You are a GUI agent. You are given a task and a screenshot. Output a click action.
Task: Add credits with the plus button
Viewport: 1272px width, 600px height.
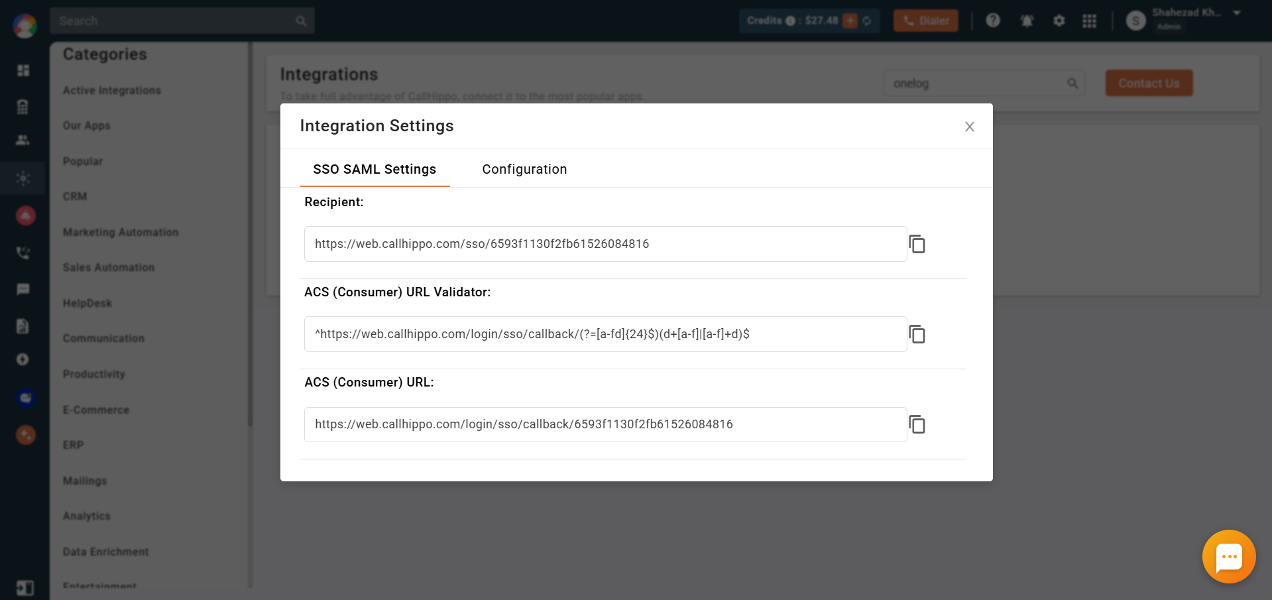[x=850, y=21]
